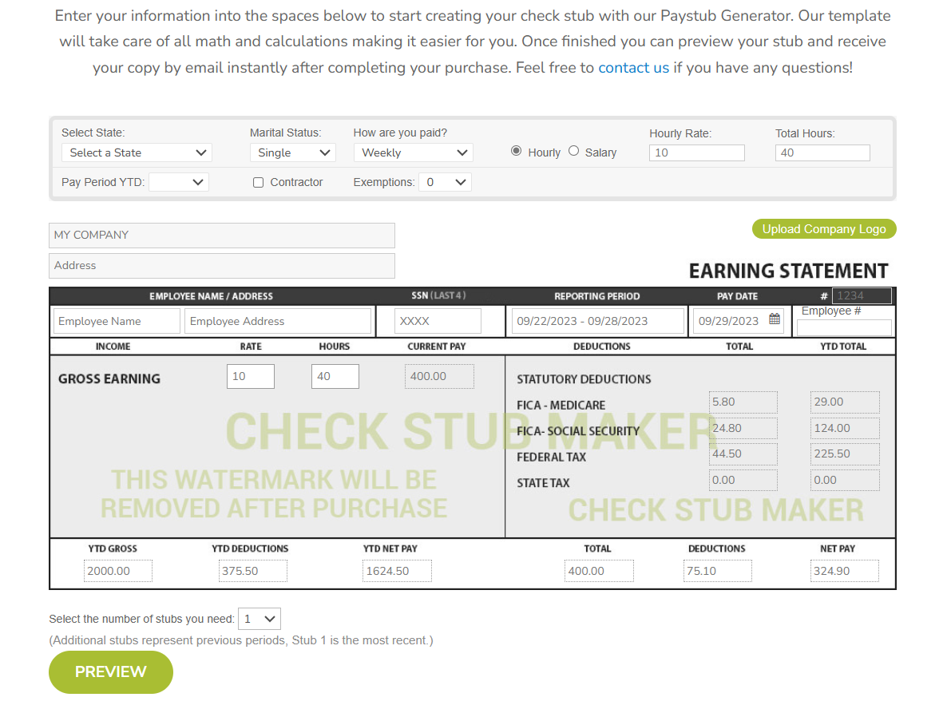Click the Total Hours input field
This screenshot has height=705, width=951.
click(x=822, y=152)
